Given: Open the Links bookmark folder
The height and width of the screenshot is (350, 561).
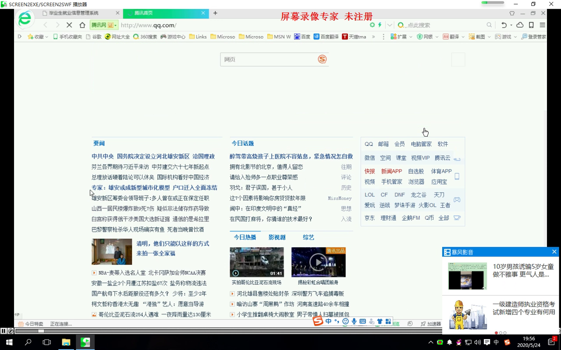Looking at the screenshot, I should [198, 37].
